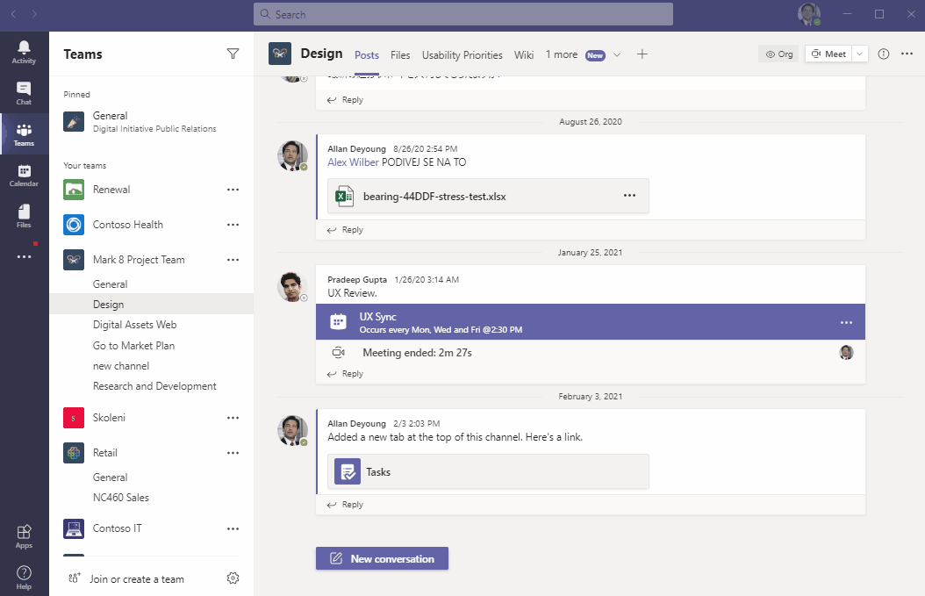The image size is (925, 596).
Task: Open the Activity bell icon
Action: [24, 52]
